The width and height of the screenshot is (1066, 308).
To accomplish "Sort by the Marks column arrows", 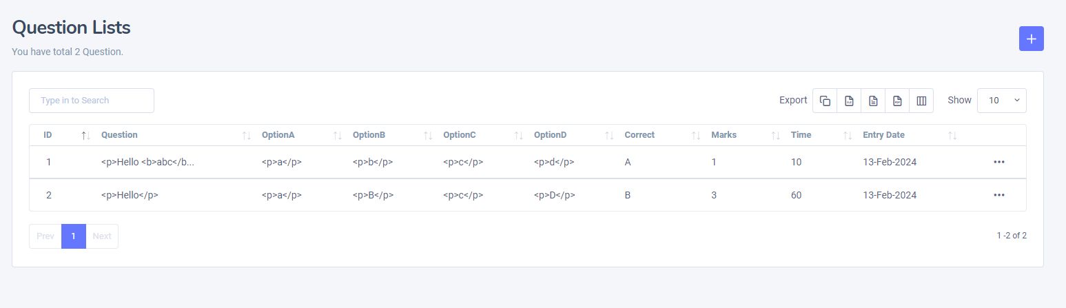I will click(775, 136).
